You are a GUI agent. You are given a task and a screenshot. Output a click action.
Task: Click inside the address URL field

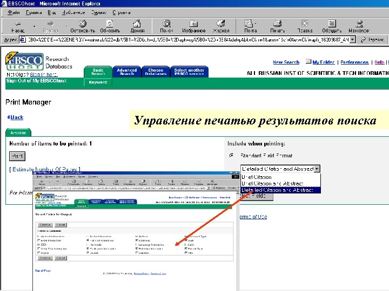[188, 39]
